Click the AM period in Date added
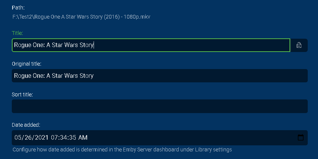Viewport: 318px width, 159px height. tap(84, 138)
